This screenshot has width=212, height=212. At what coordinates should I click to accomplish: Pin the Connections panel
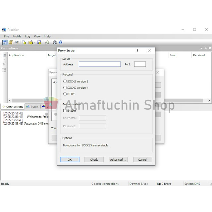[206, 48]
